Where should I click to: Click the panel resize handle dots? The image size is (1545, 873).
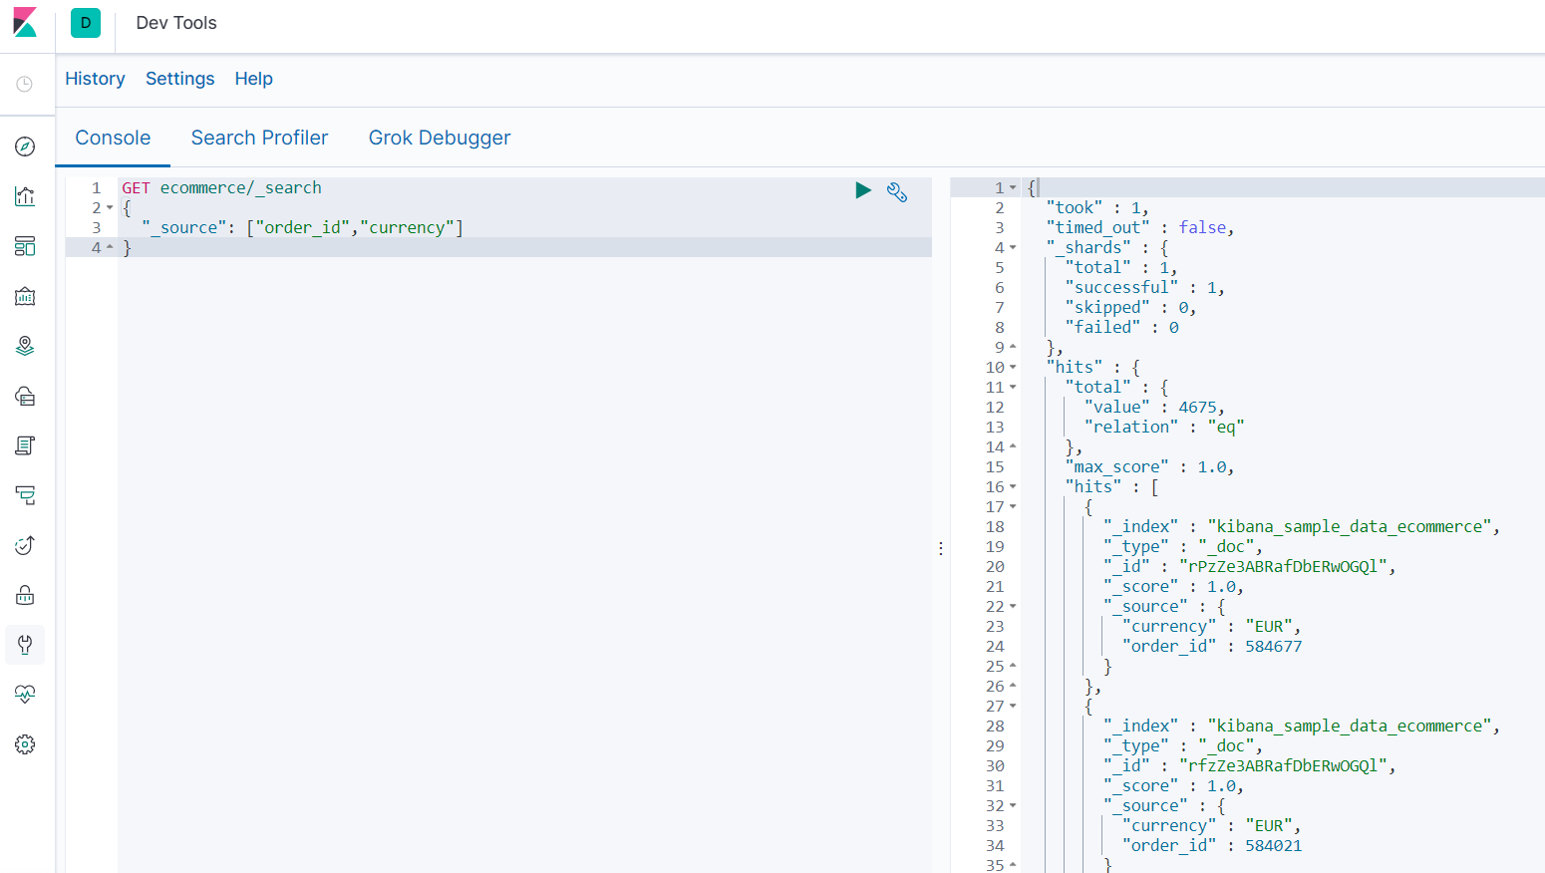click(941, 548)
